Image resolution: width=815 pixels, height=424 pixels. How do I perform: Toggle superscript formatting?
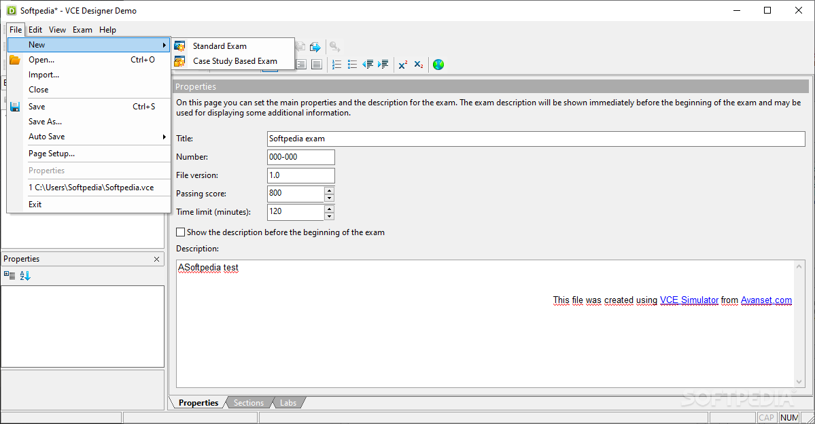403,65
